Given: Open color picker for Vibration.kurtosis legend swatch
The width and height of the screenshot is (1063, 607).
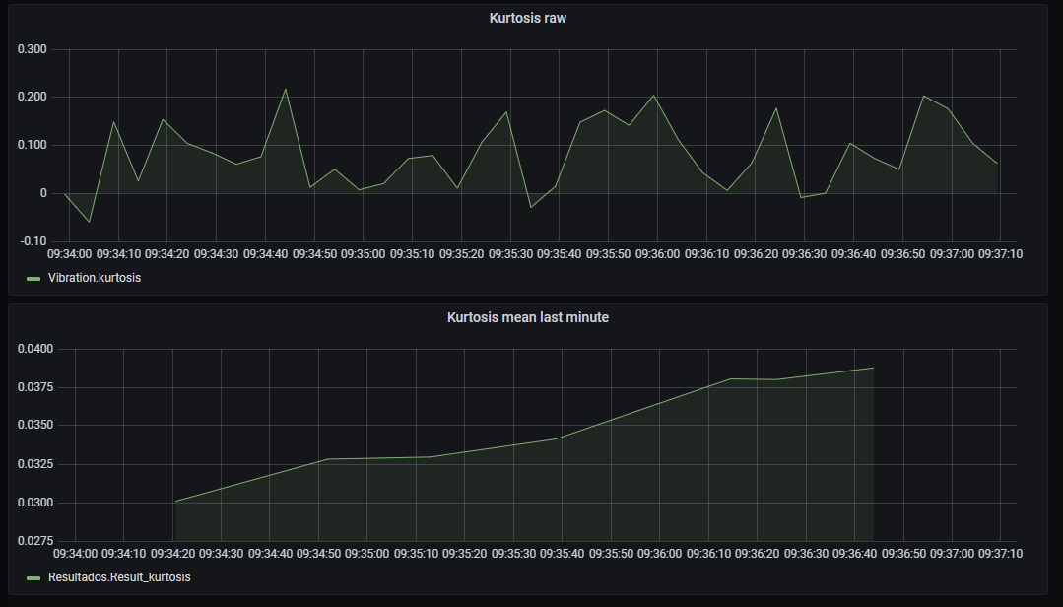Looking at the screenshot, I should tap(34, 279).
